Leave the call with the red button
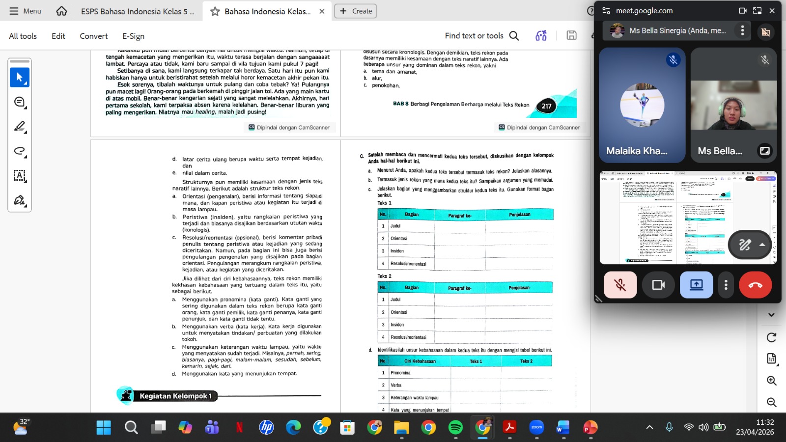This screenshot has height=442, width=786. [755, 285]
